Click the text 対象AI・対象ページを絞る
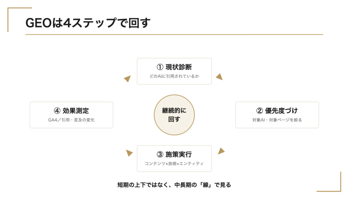 (x=277, y=120)
